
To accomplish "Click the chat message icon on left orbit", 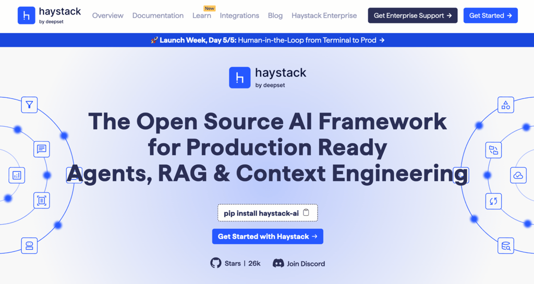I will point(42,149).
